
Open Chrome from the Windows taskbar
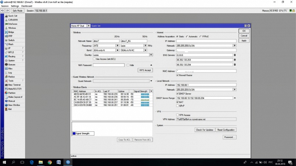click(50, 162)
